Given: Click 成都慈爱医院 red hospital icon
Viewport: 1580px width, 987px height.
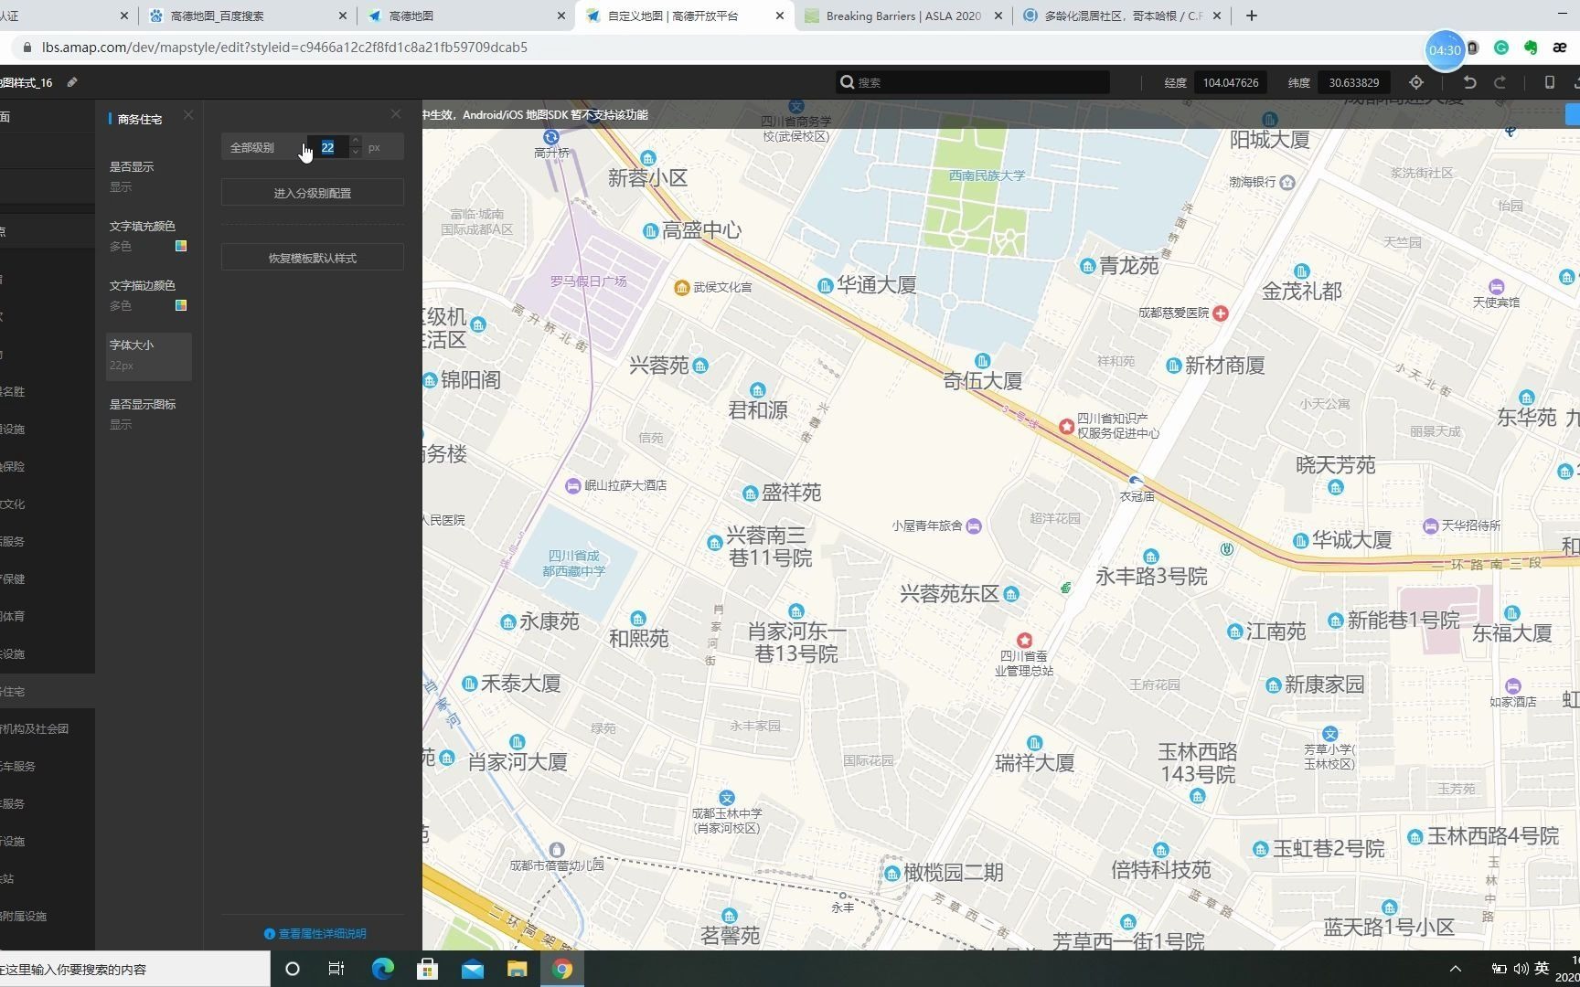Looking at the screenshot, I should click(x=1220, y=313).
